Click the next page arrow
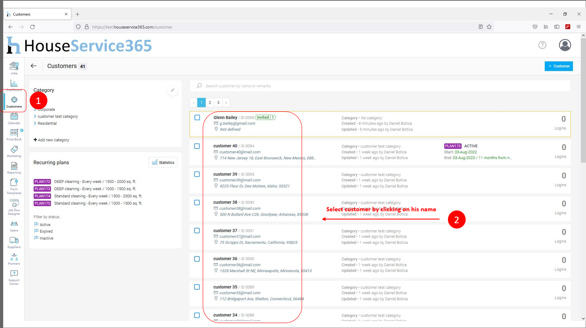The width and height of the screenshot is (586, 328). coord(226,103)
